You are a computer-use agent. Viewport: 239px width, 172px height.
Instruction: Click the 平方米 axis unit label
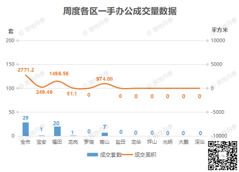pos(219,30)
